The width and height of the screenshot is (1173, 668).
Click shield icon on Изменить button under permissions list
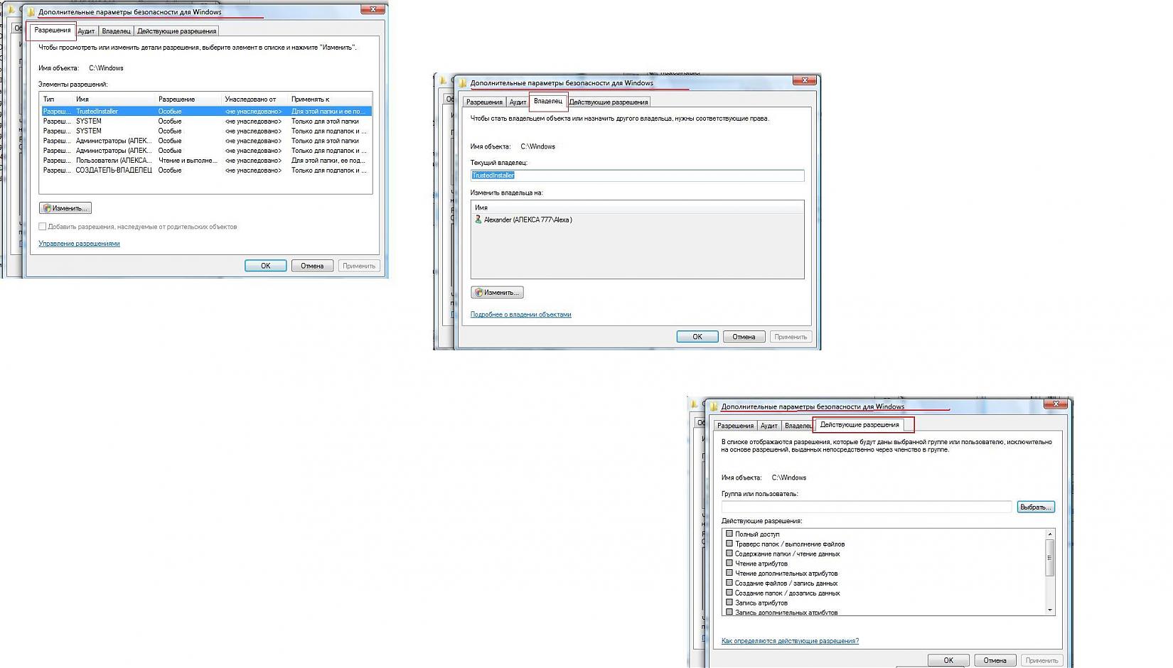pos(47,208)
